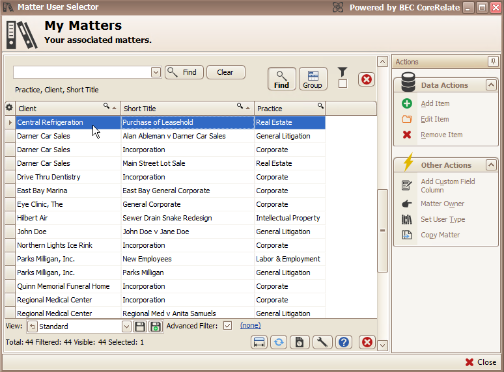This screenshot has height=372, width=504.
Task: Select the John Doe v Jane Doe cell
Action: click(x=188, y=232)
